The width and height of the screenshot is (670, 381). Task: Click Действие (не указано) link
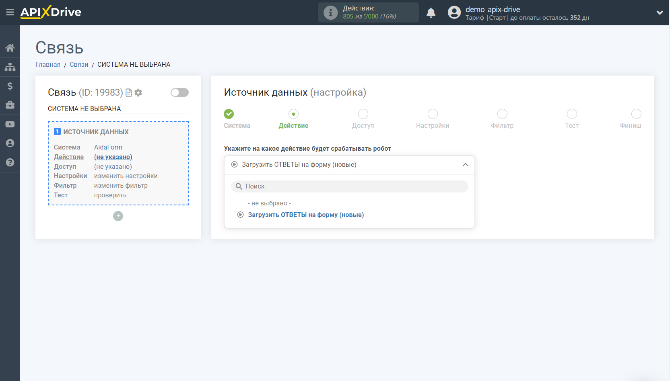113,157
